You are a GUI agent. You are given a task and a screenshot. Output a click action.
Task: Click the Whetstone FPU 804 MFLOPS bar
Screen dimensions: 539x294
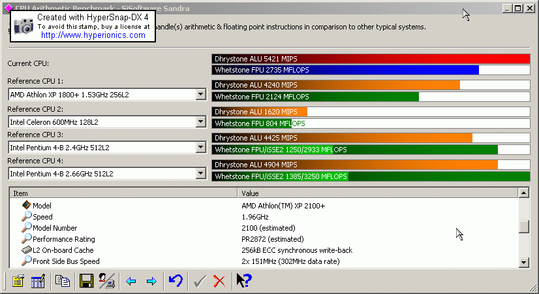[x=371, y=123]
